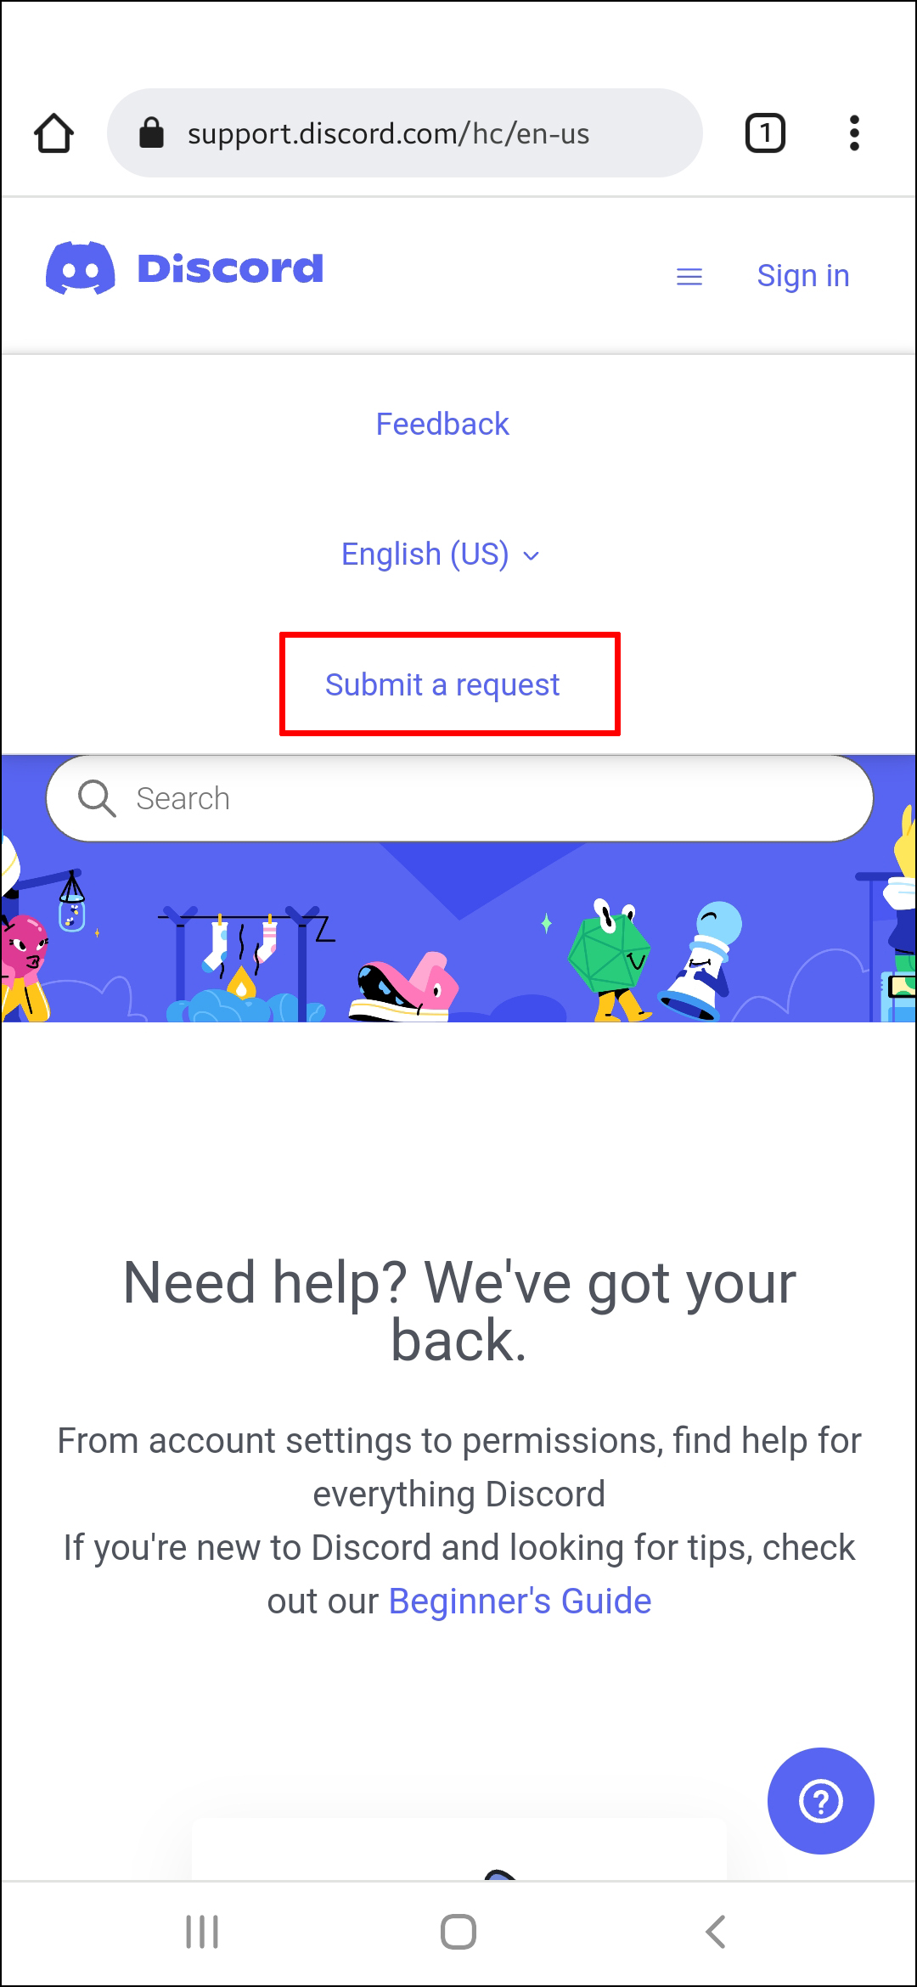Tap the support.discord.com address bar

[x=405, y=133]
